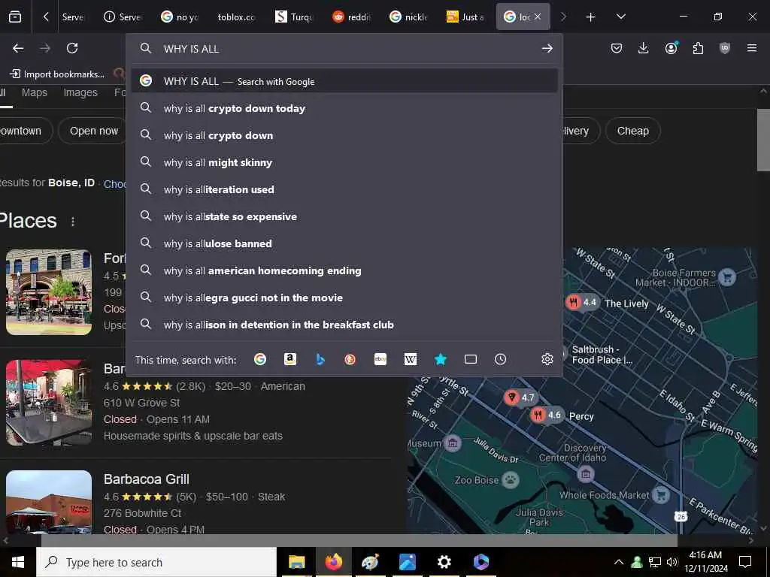Search this time with Bing icon
Image resolution: width=770 pixels, height=577 pixels.
pos(320,360)
